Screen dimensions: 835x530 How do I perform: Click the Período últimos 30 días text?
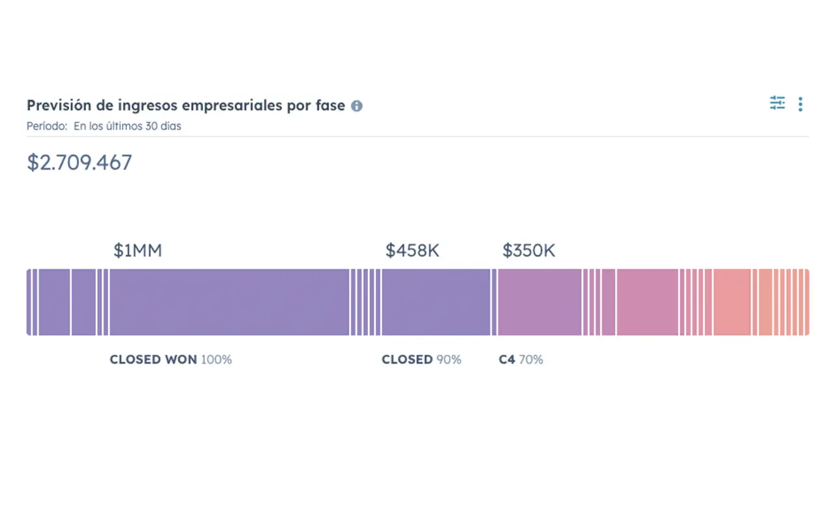tap(104, 126)
